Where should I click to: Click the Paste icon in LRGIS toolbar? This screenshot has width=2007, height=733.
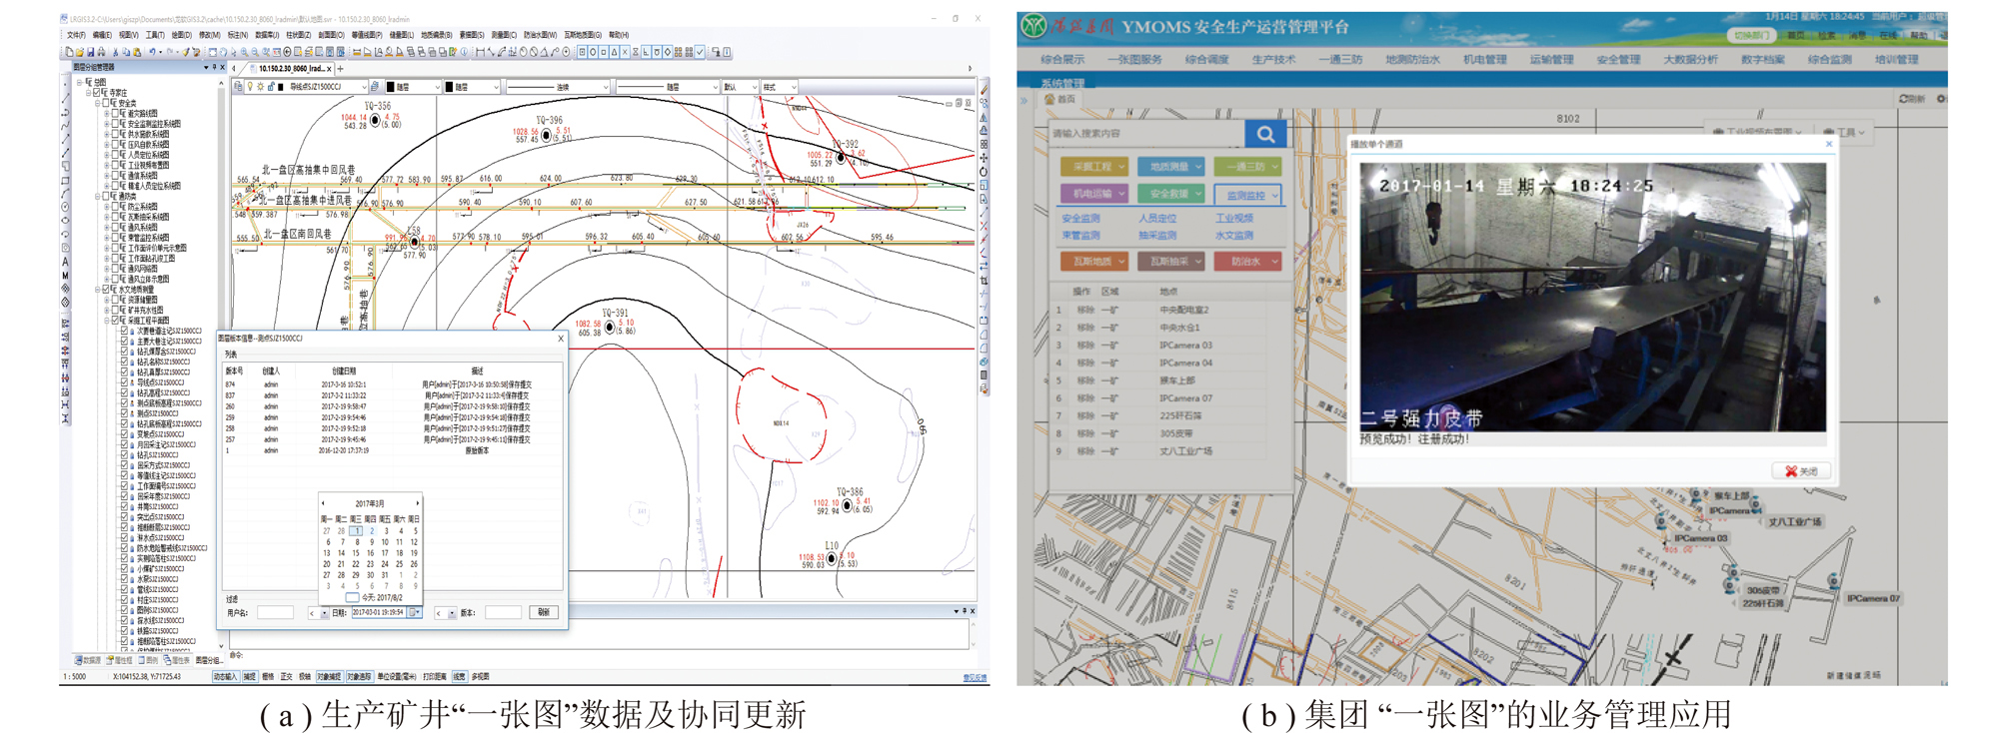click(137, 52)
